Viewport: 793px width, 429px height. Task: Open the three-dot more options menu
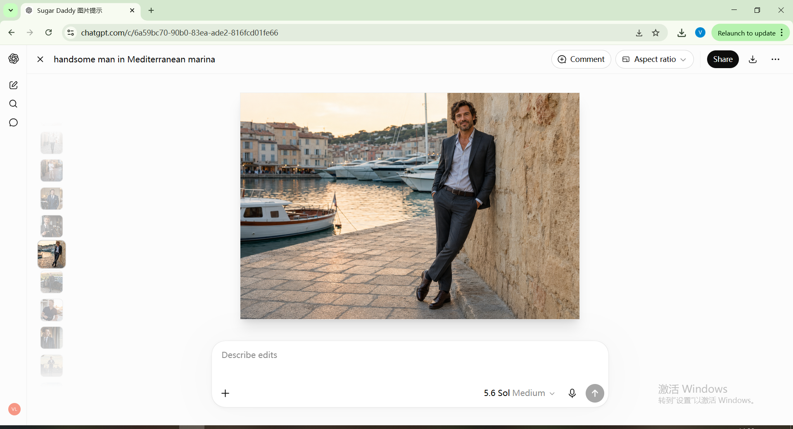[x=775, y=59]
